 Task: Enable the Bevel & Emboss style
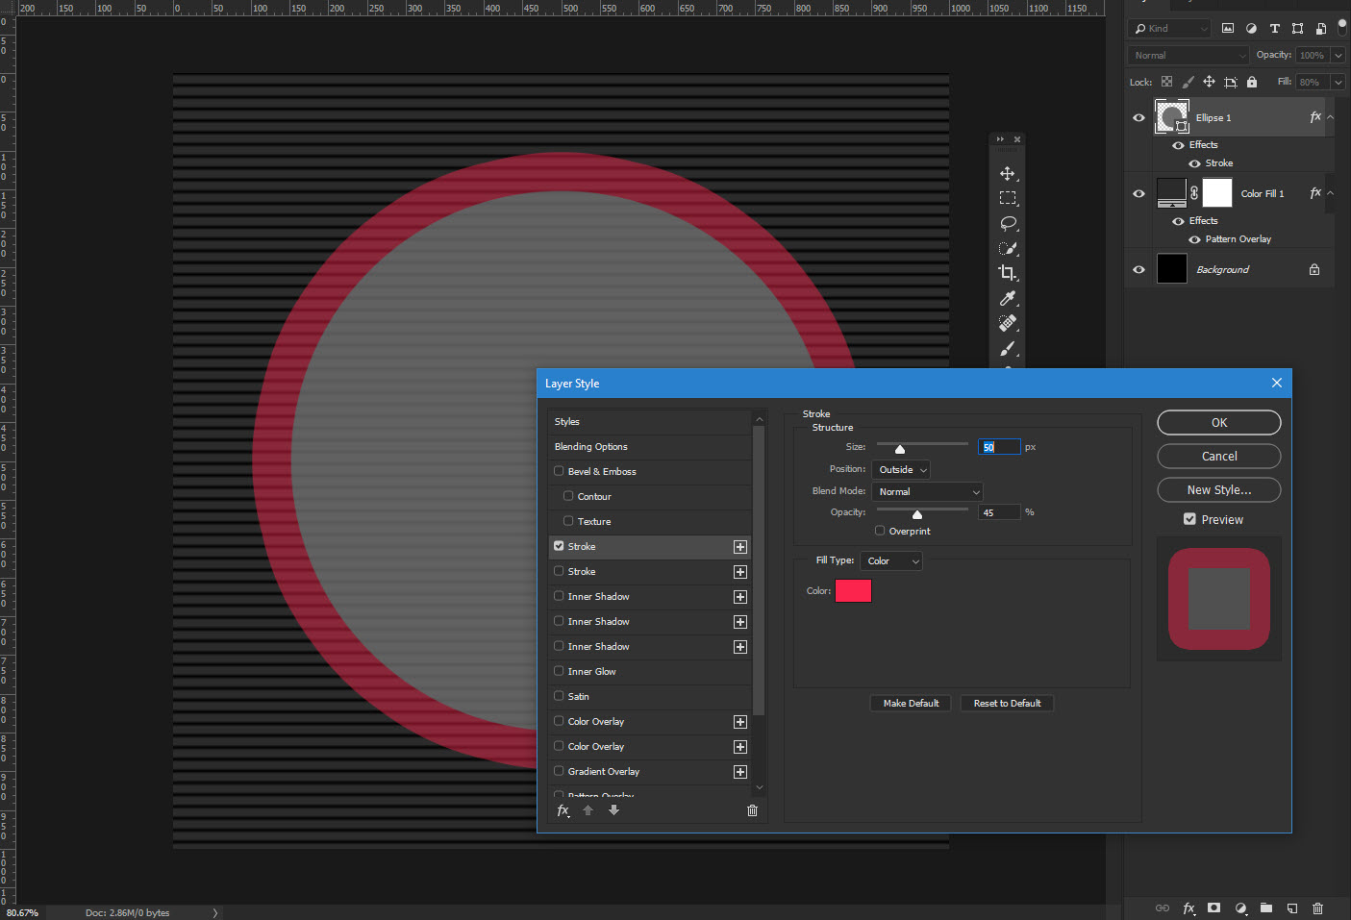tap(559, 471)
